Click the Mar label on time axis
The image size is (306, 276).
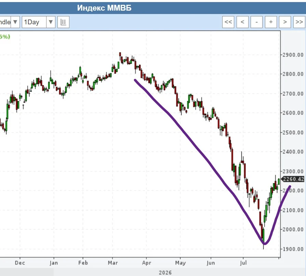pyautogui.click(x=113, y=263)
